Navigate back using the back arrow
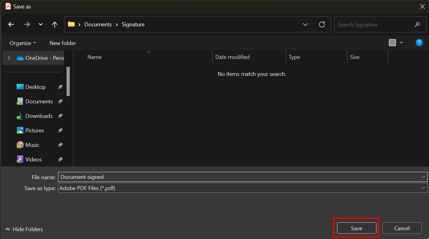 coord(11,24)
